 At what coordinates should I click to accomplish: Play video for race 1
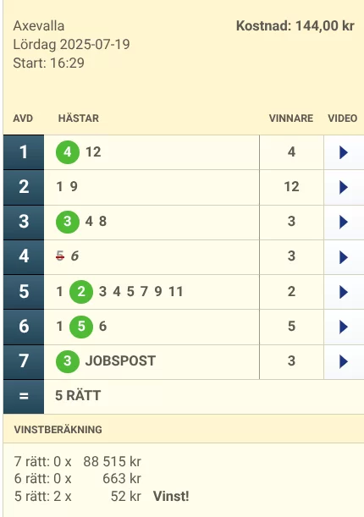click(344, 152)
